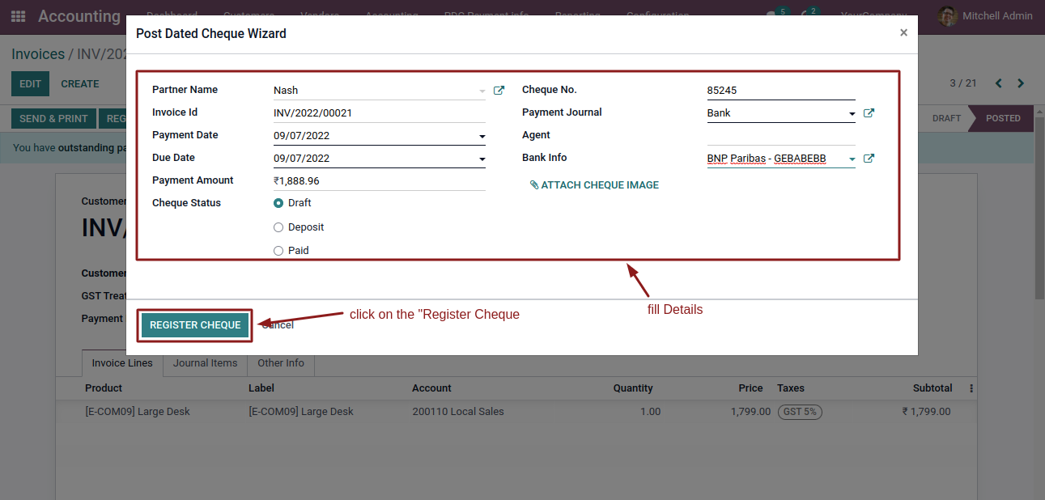Go to previous invoice record arrow
Image resolution: width=1045 pixels, height=500 pixels.
point(998,83)
